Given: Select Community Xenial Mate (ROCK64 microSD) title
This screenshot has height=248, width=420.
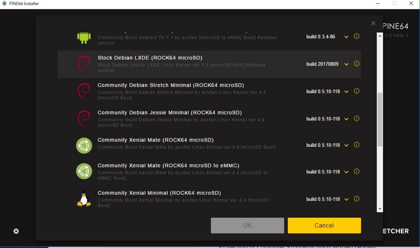Looking at the screenshot, I should point(155,140).
